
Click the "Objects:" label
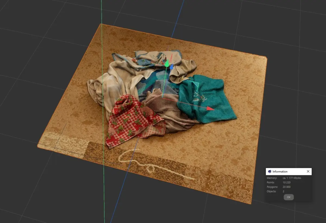(x=271, y=191)
